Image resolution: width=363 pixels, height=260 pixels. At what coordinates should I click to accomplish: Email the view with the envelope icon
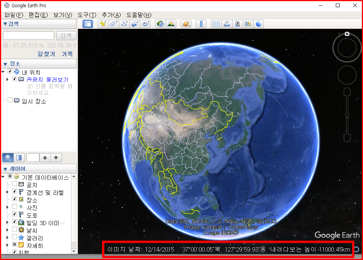pos(216,24)
